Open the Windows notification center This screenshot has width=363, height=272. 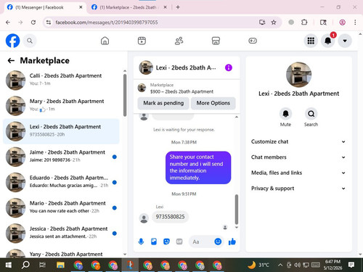(351, 265)
